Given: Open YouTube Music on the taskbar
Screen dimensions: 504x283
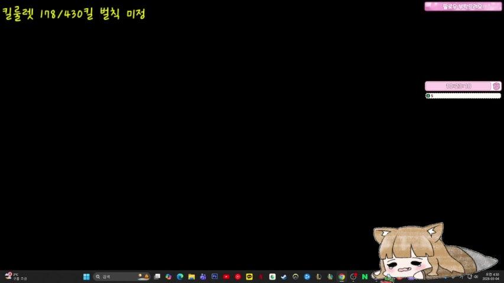Looking at the screenshot, I should click(238, 277).
